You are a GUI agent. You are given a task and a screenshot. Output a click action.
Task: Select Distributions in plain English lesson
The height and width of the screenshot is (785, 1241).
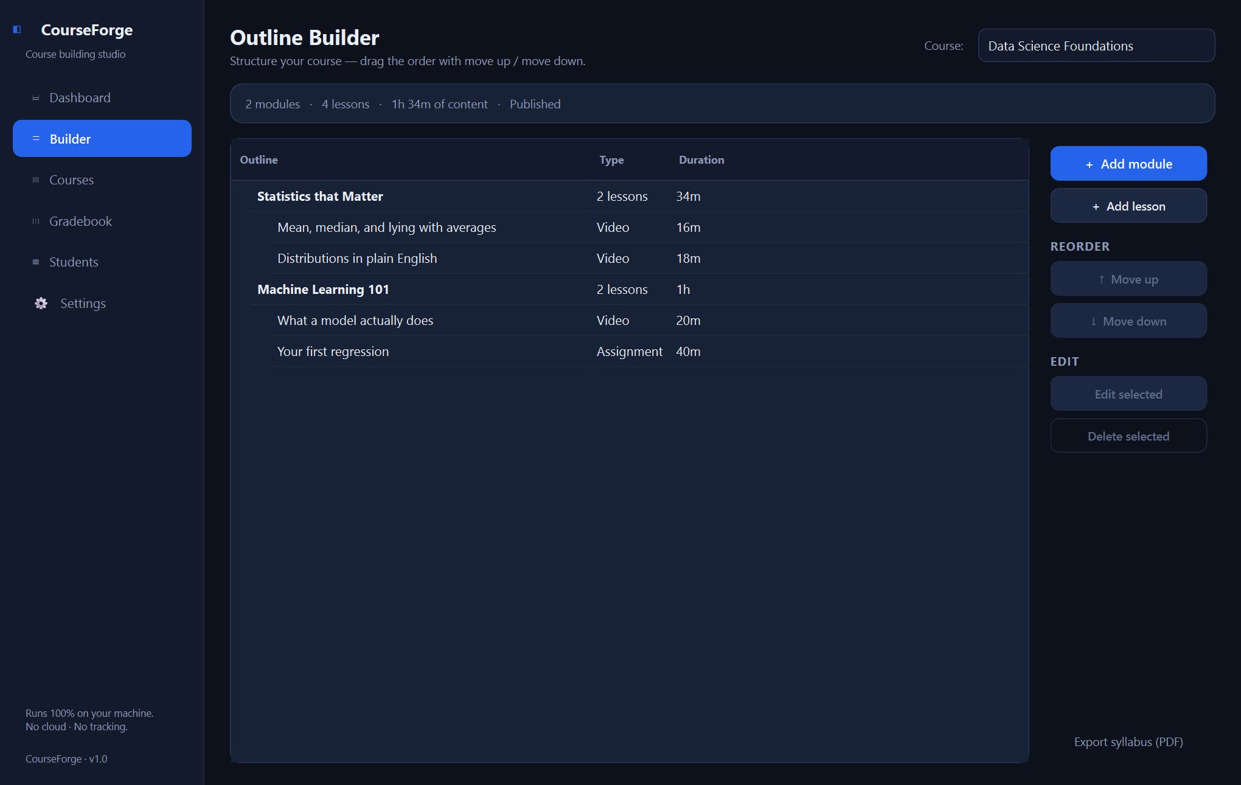click(649, 258)
